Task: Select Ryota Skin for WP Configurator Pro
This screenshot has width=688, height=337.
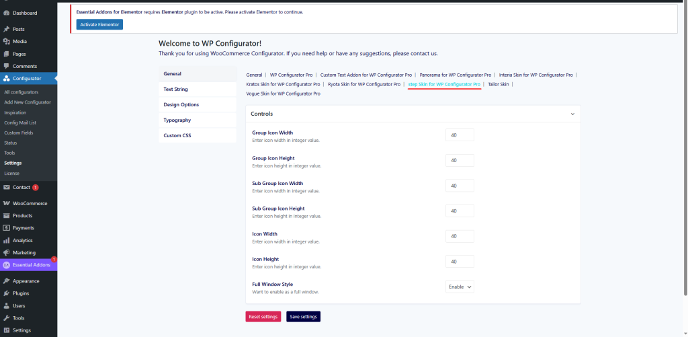Action: click(364, 84)
